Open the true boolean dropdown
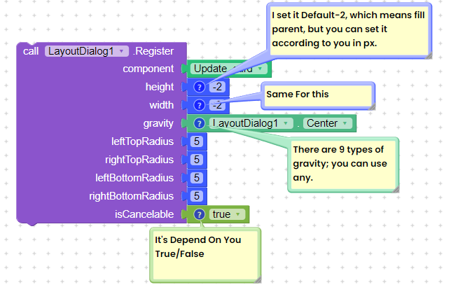Viewport: 451px width, 285px height. tap(227, 214)
